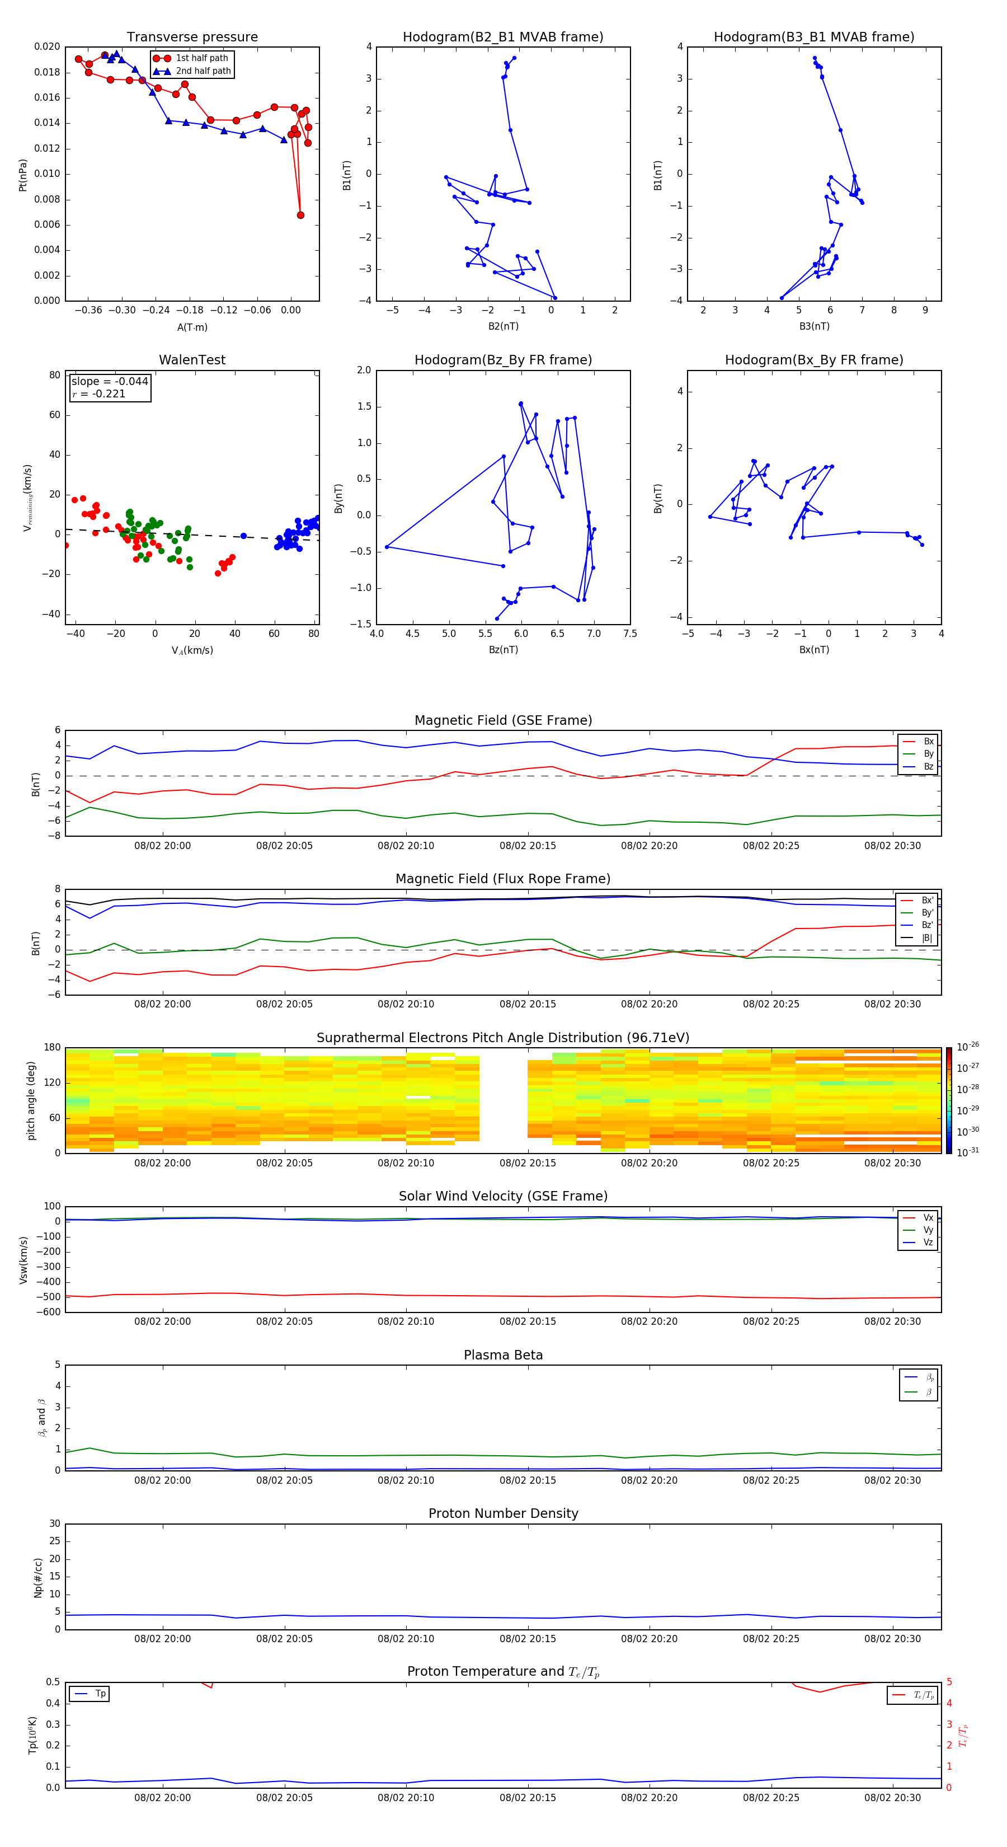Click 'Magnetic Field (GSE Frame)' title

(x=503, y=720)
